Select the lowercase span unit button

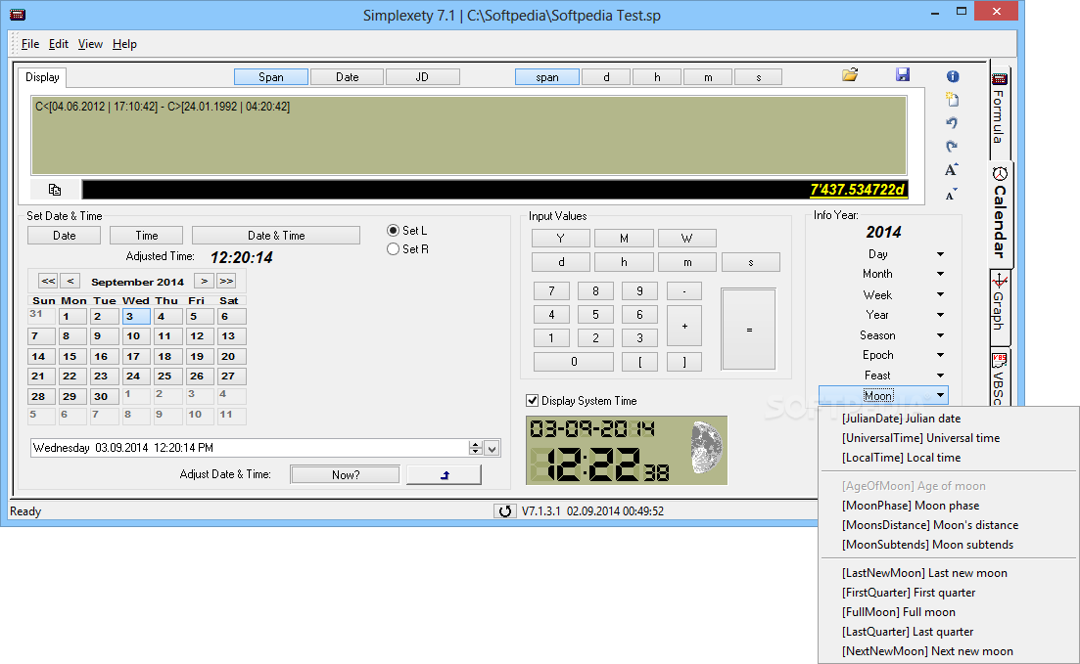[x=547, y=77]
